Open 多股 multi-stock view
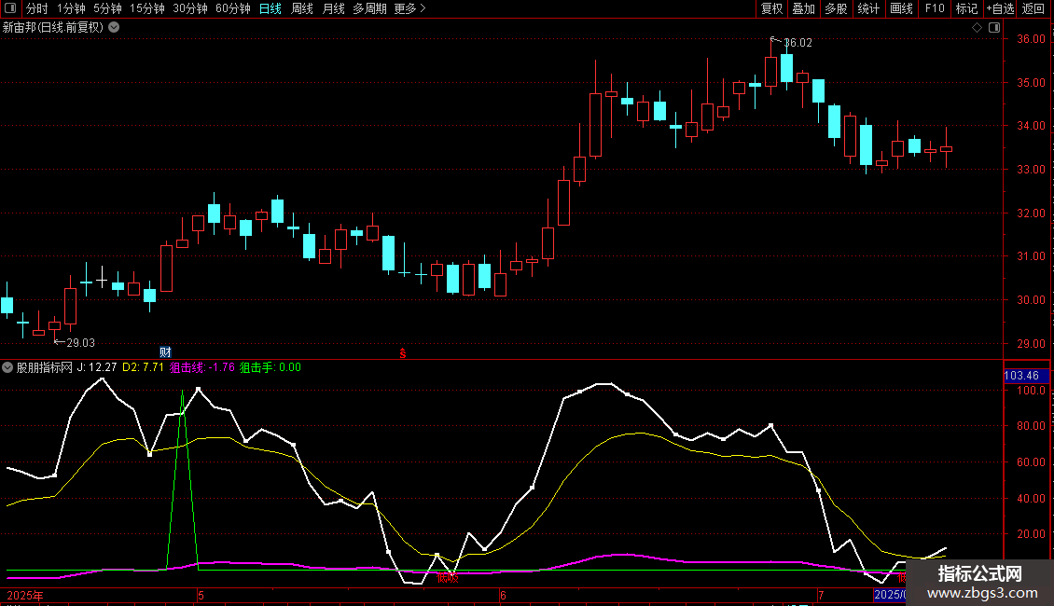 coord(836,8)
